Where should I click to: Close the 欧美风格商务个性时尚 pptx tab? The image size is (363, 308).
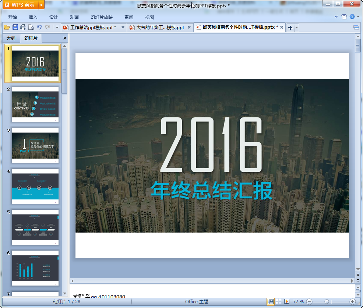point(282,27)
